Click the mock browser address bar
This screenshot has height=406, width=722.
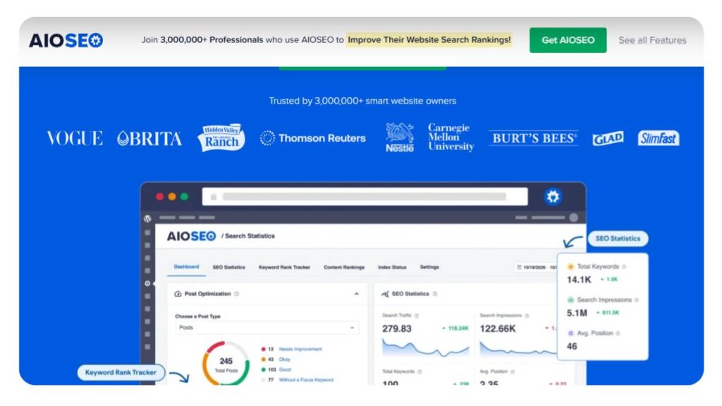[x=365, y=197]
